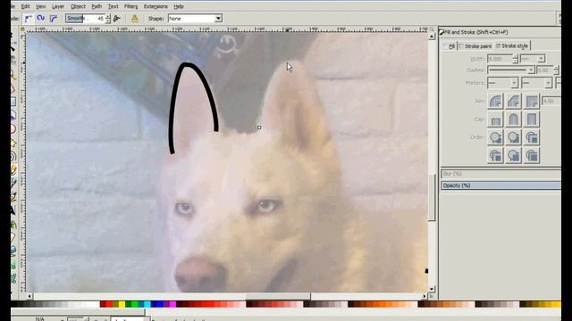Set order to stroke, markers, fill
This screenshot has width=572, height=321.
click(x=513, y=156)
